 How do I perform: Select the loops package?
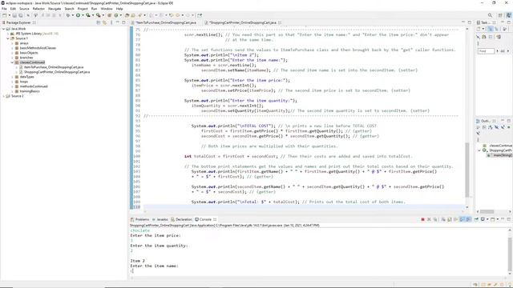pos(23,82)
